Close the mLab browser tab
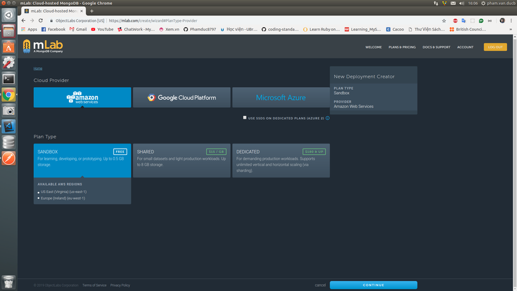Viewport: 517px width, 291px height. (81, 11)
